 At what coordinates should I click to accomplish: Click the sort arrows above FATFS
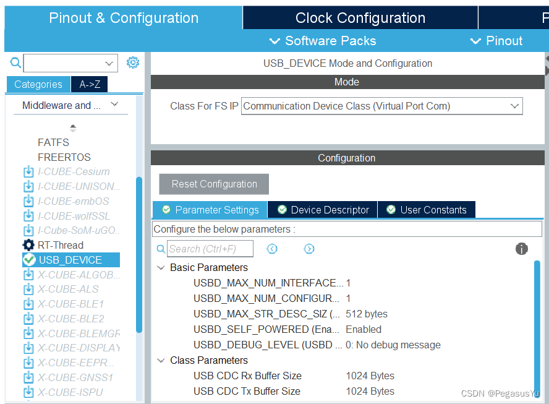(x=73, y=128)
